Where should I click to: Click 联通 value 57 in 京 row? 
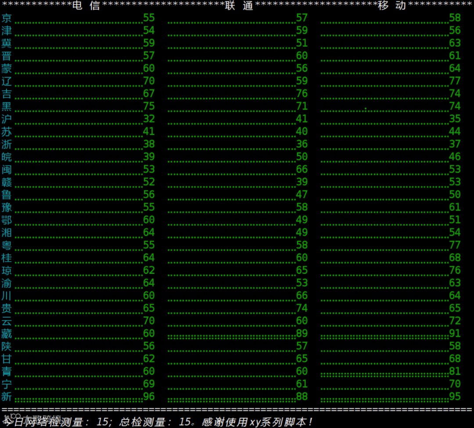coord(302,18)
